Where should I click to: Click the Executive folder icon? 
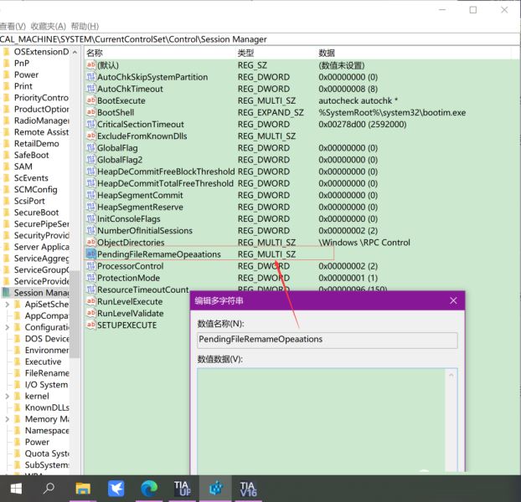click(x=18, y=361)
